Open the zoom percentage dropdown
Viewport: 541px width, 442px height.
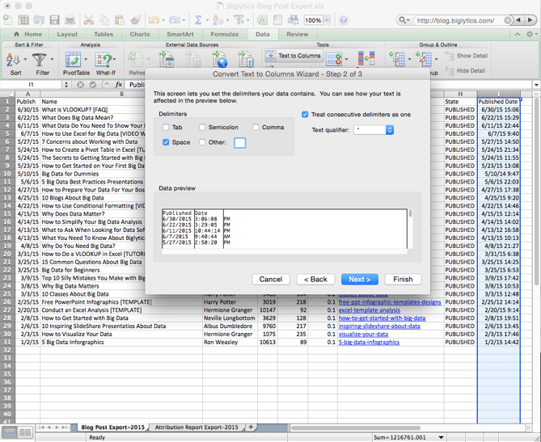coord(328,20)
